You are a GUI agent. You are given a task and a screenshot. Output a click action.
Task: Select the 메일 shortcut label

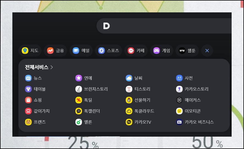[86, 51]
